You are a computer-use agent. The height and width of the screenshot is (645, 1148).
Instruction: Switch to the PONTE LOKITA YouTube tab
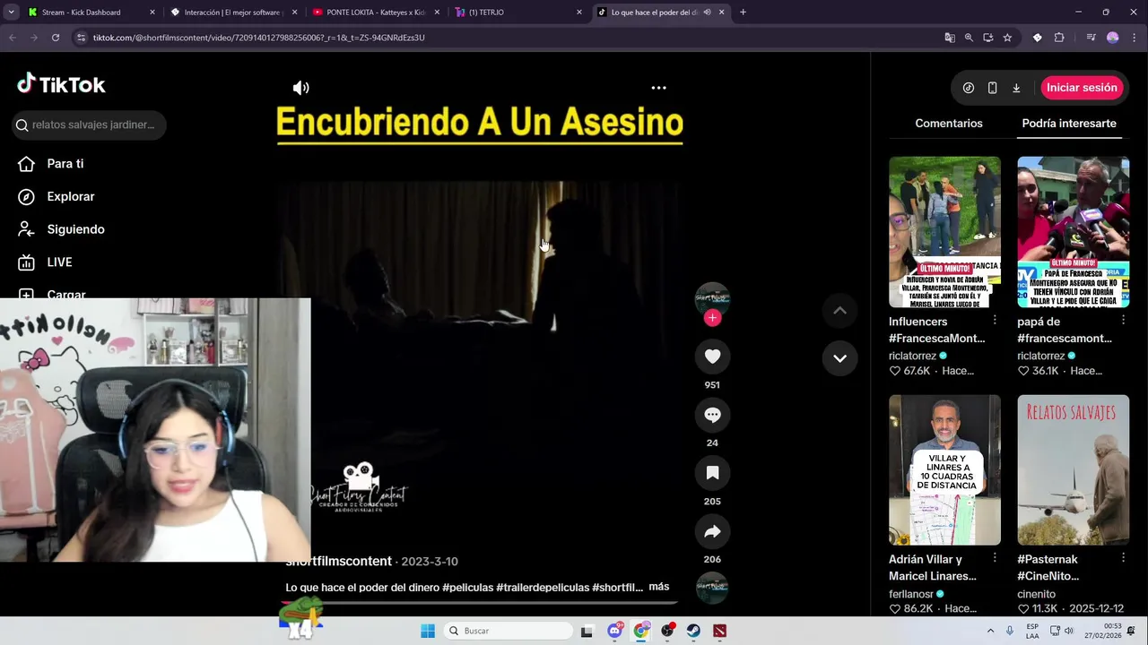(x=376, y=13)
